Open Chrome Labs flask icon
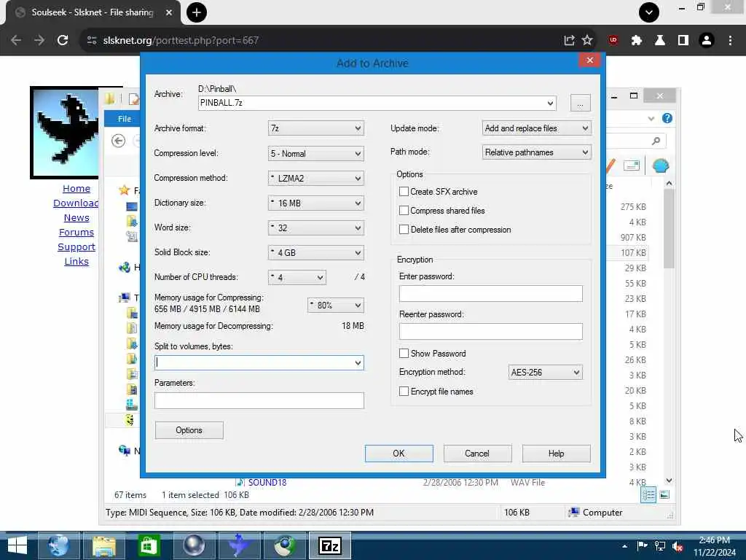 (660, 41)
